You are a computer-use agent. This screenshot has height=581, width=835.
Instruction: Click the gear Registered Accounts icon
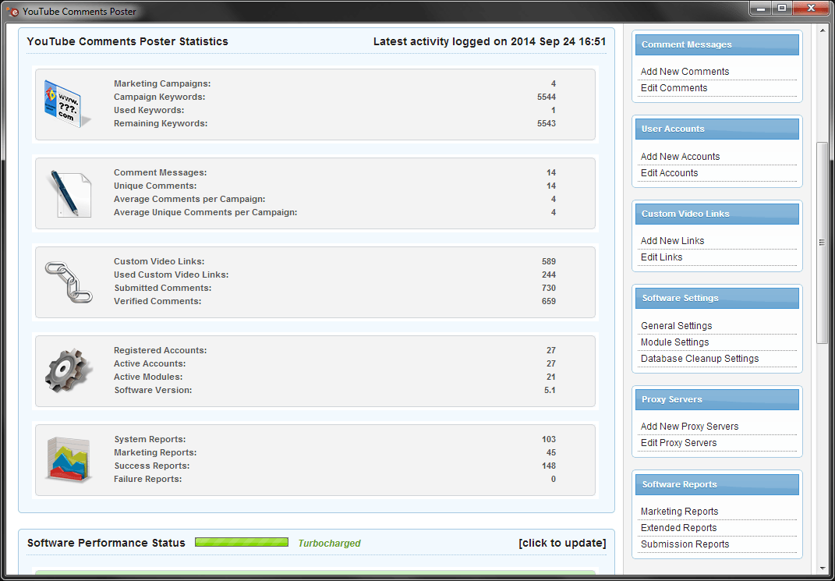(69, 370)
